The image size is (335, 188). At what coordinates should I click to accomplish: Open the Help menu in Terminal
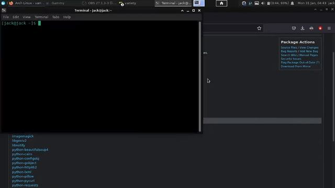click(67, 17)
